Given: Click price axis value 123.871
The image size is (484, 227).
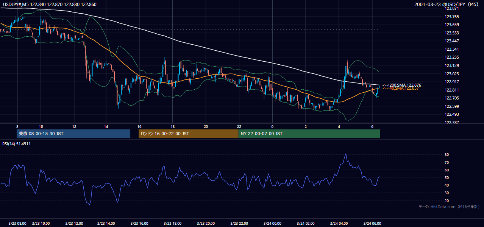Looking at the screenshot, I should [x=452, y=8].
